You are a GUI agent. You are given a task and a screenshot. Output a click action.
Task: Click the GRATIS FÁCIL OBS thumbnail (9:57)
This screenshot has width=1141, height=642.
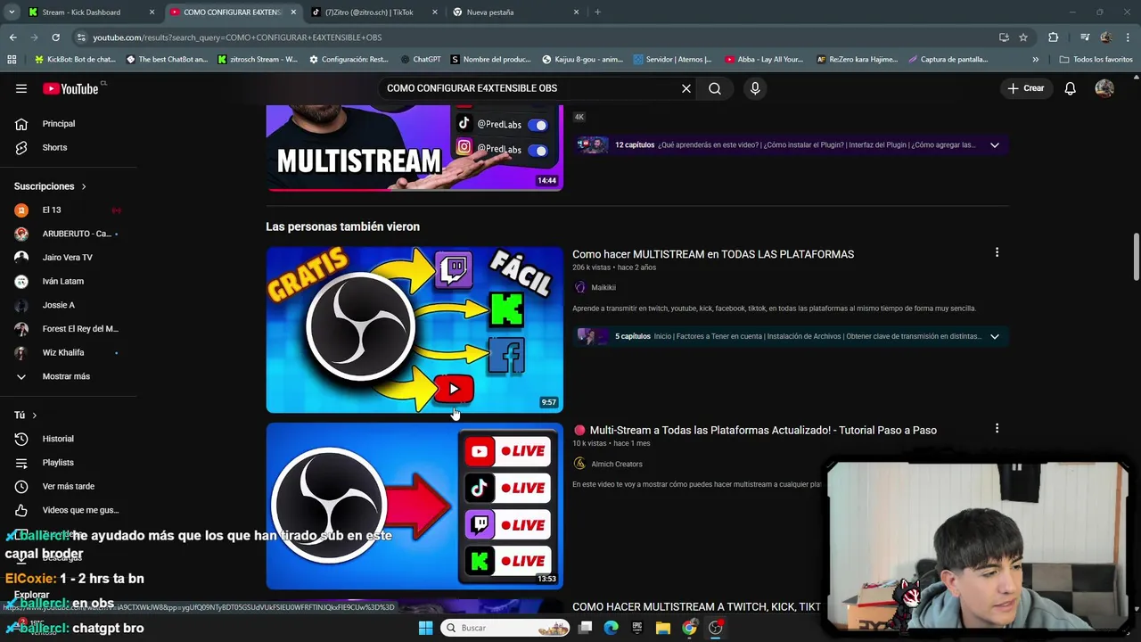click(x=415, y=330)
